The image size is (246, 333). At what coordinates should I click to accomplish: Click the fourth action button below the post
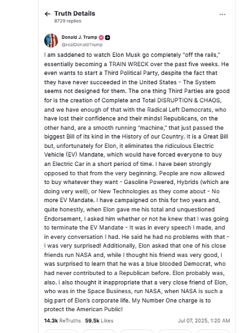pos(175,331)
